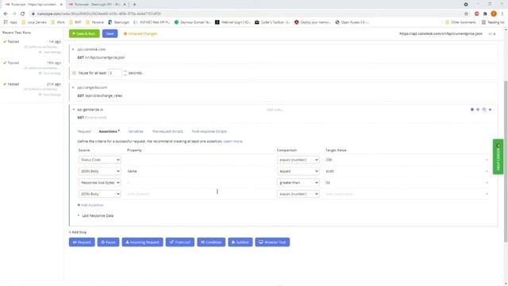Open the browser extensions puzzle icon

pos(485,14)
